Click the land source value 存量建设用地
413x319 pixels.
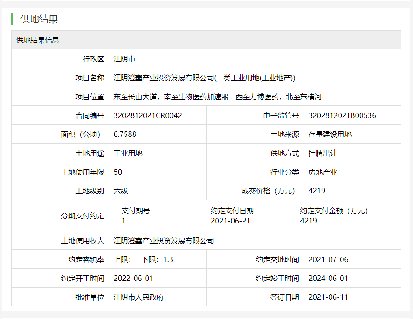pyautogui.click(x=330, y=134)
